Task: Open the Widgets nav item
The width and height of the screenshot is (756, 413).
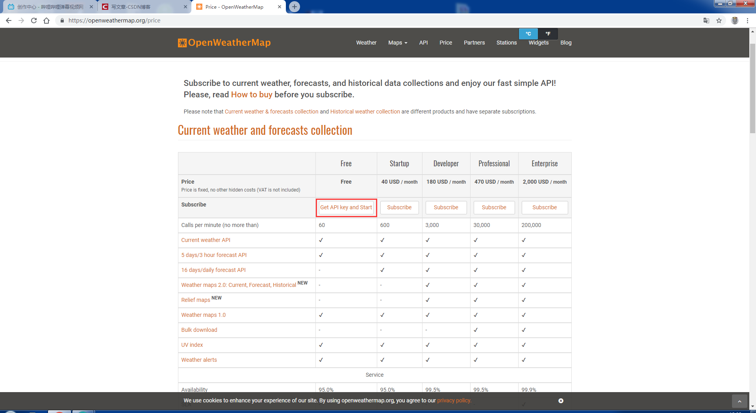Action: click(x=538, y=43)
